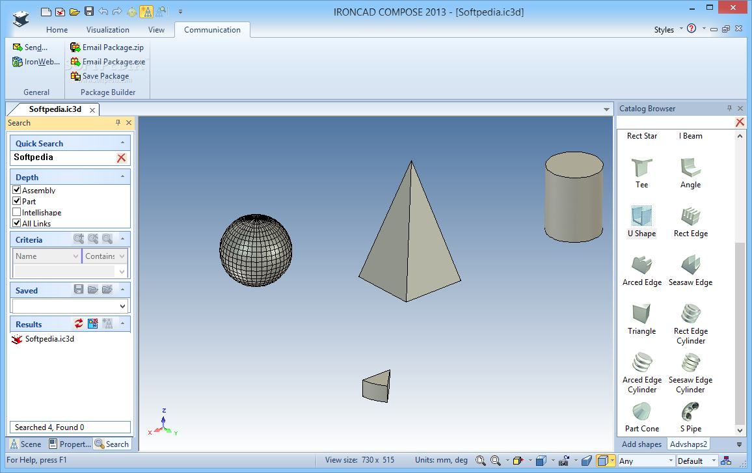Save the scene using the floppy disk icon
Image resolution: width=752 pixels, height=473 pixels.
click(89, 12)
